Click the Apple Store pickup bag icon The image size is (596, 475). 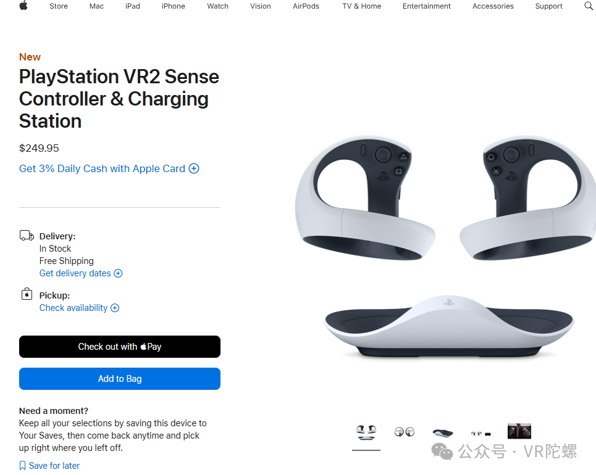(27, 294)
